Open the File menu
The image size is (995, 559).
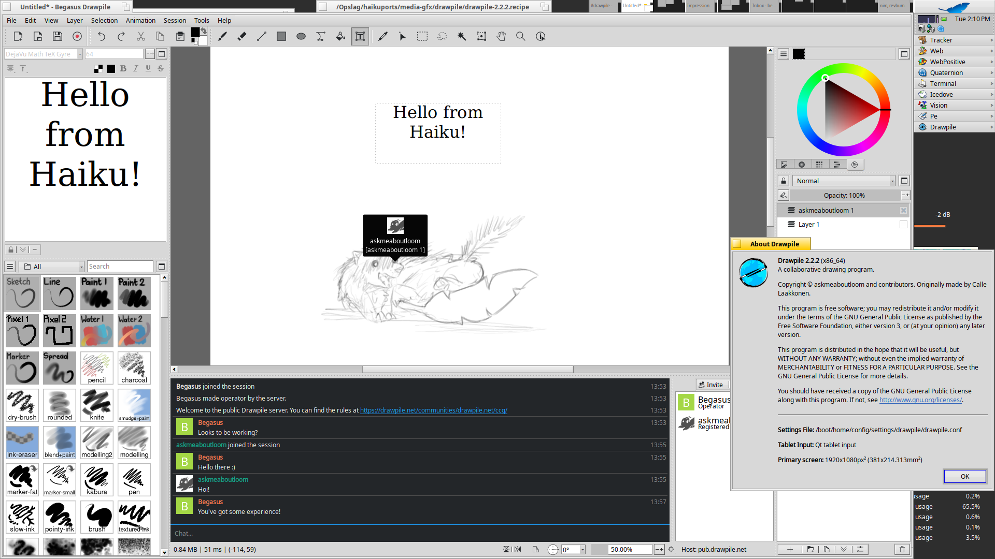[x=11, y=20]
